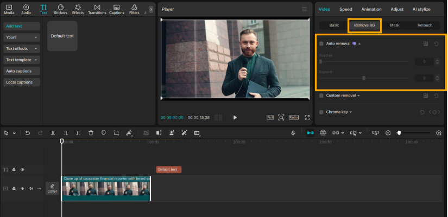
Task: Switch to the AI stylize tab
Action: (x=421, y=9)
